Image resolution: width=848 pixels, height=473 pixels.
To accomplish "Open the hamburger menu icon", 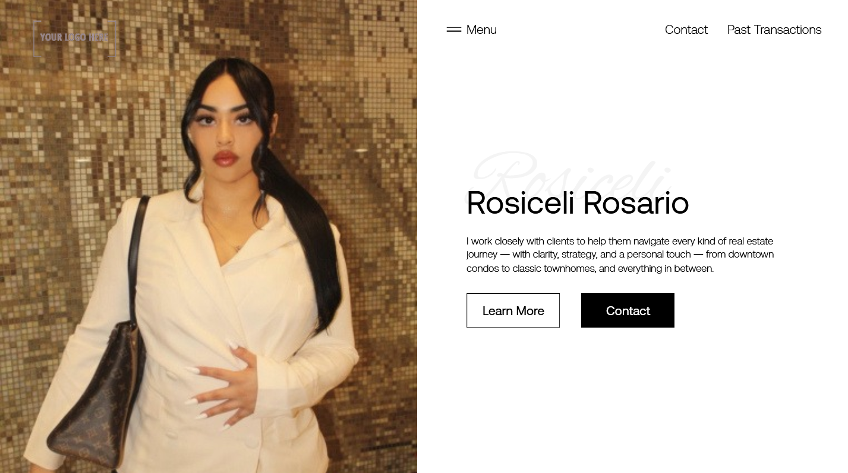I will pos(454,30).
